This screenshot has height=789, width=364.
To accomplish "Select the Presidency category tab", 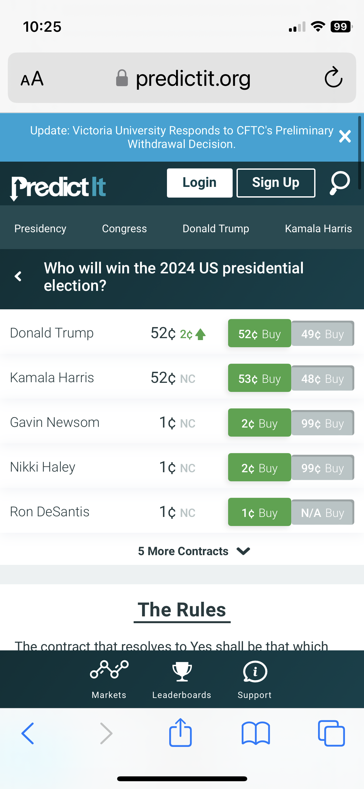I will (x=40, y=229).
